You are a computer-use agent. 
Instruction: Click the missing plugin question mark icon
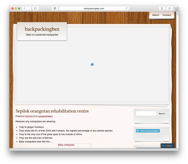pyautogui.click(x=92, y=64)
